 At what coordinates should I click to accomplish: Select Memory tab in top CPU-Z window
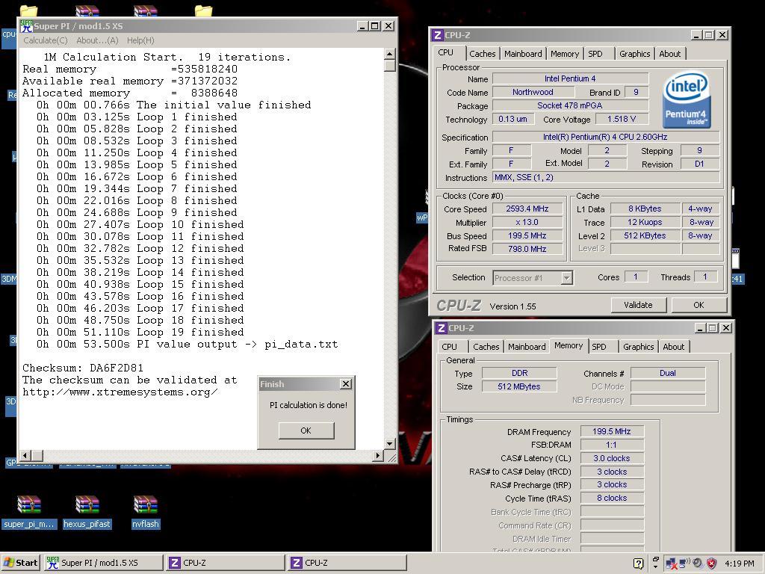click(565, 54)
